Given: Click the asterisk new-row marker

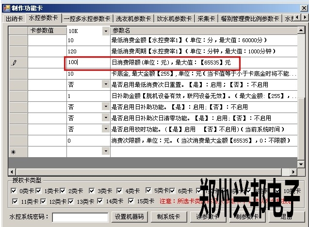Looking at the screenshot, I should pyautogui.click(x=14, y=152).
